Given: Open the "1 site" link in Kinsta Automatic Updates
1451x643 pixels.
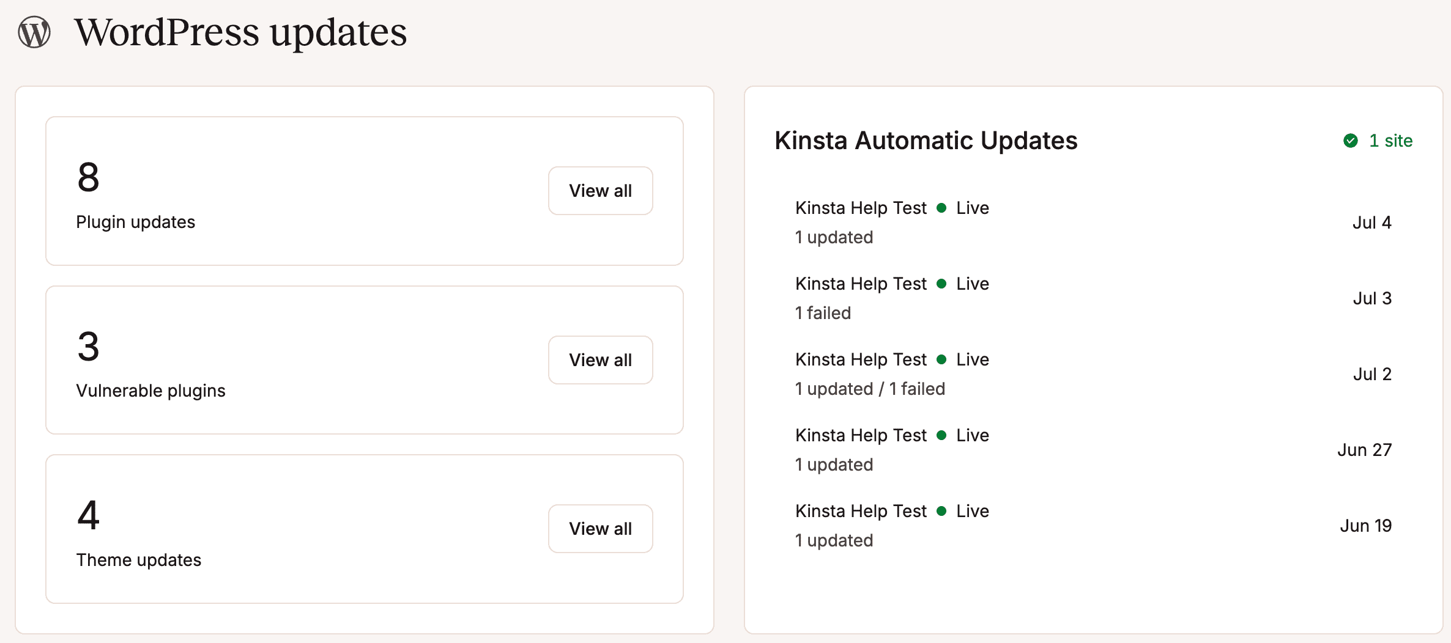Looking at the screenshot, I should [1391, 141].
